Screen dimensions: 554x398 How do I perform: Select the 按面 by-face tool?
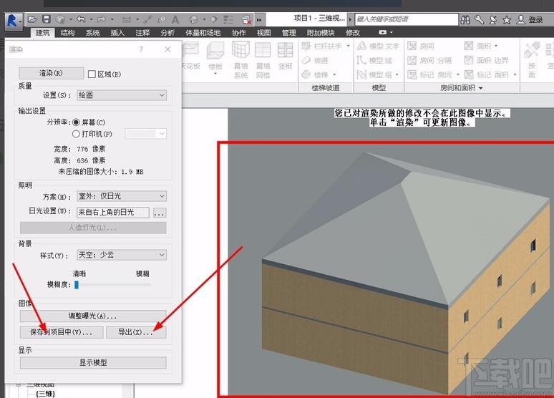pyautogui.click(x=532, y=59)
